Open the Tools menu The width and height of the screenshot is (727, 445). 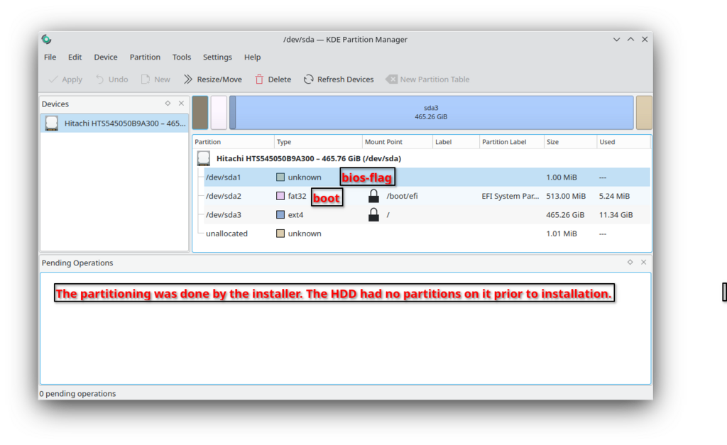point(182,57)
